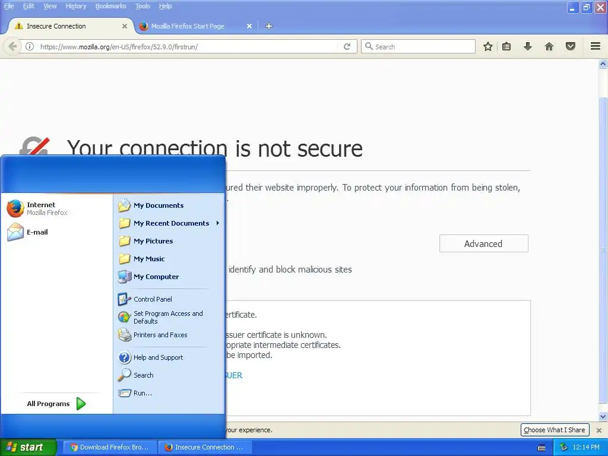Open Printers and Faxes
The image size is (608, 456).
point(169,335)
